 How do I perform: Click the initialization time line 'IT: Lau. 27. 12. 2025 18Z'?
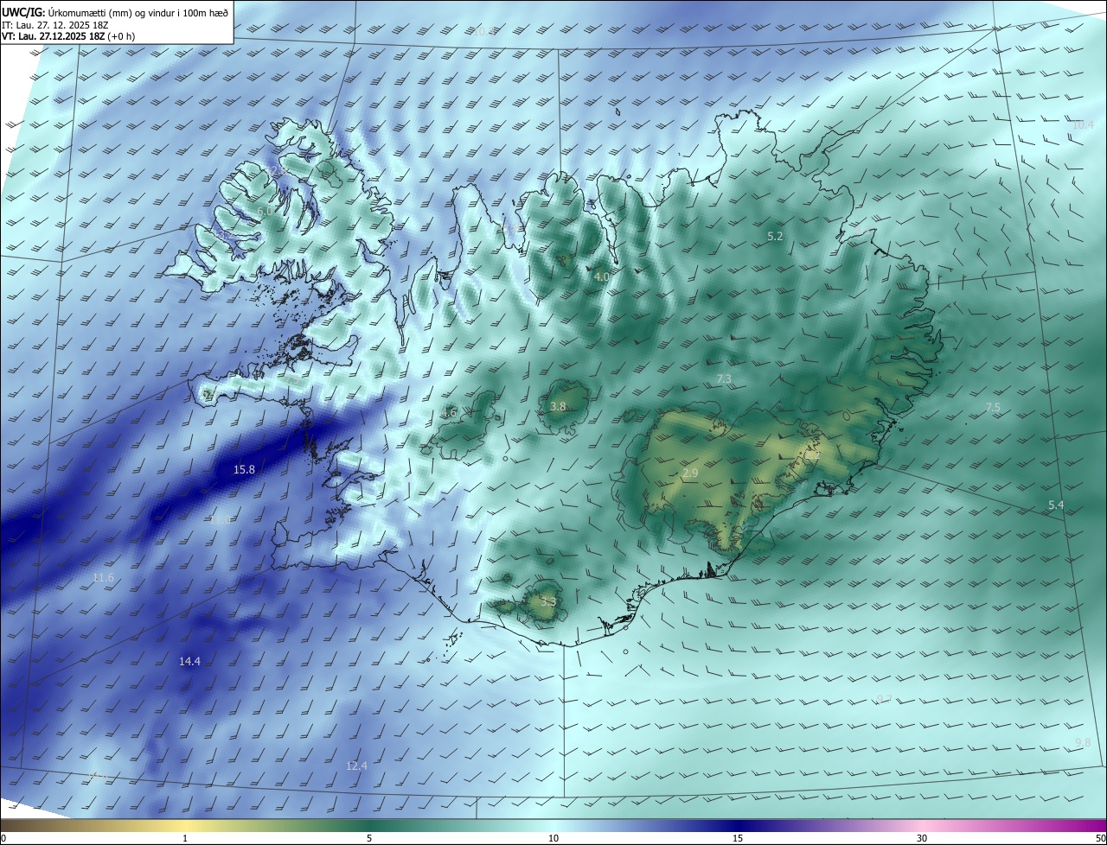pos(55,25)
